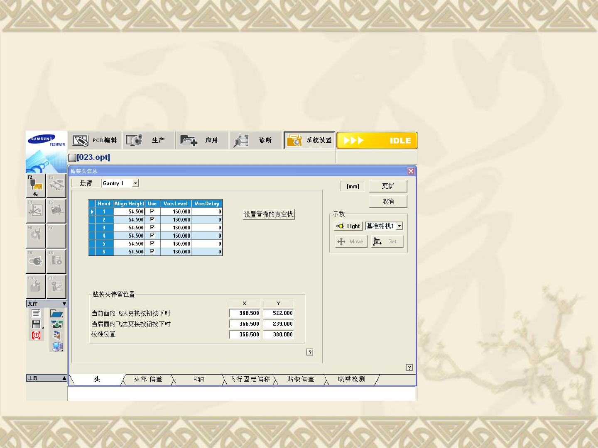The height and width of the screenshot is (448, 598).
Task: Expand the 工具 tools panel header
Action: [x=47, y=378]
